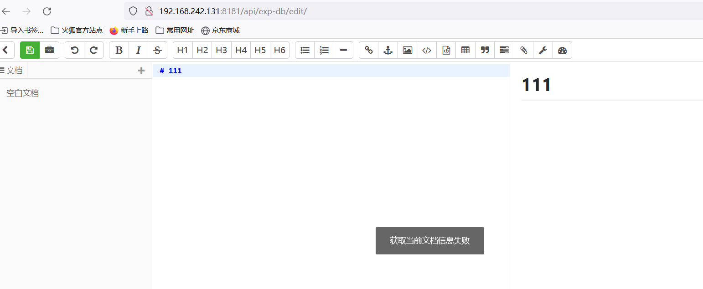Open the 常用网址 bookmark folder

click(x=175, y=30)
